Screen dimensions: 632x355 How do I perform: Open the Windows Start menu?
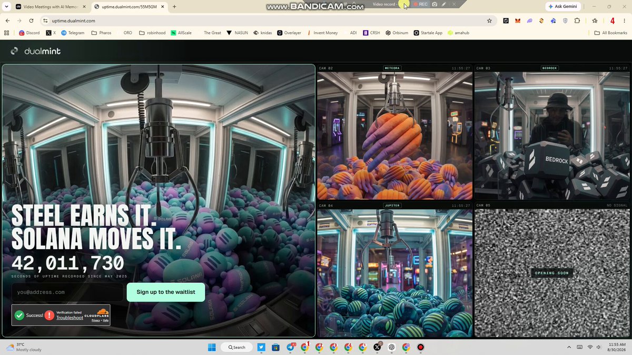pyautogui.click(x=212, y=347)
